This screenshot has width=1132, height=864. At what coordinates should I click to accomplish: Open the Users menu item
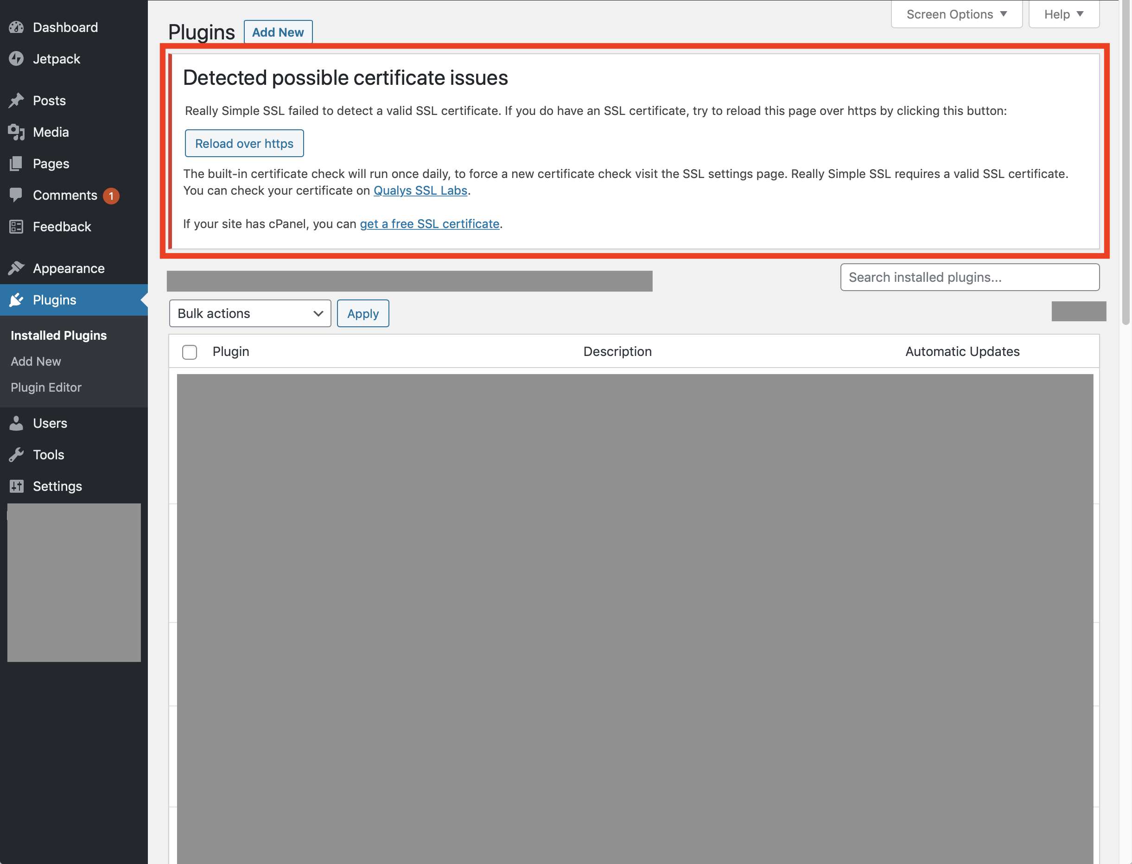click(x=74, y=423)
